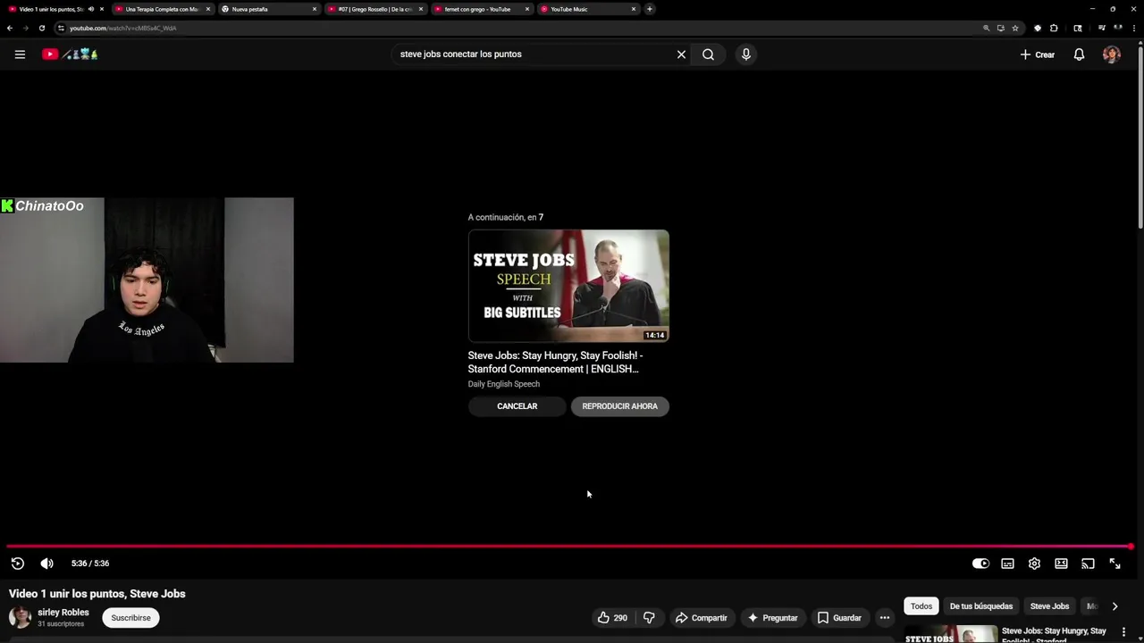The image size is (1144, 643).
Task: Open the zoom indicator in address bar
Action: [987, 28]
